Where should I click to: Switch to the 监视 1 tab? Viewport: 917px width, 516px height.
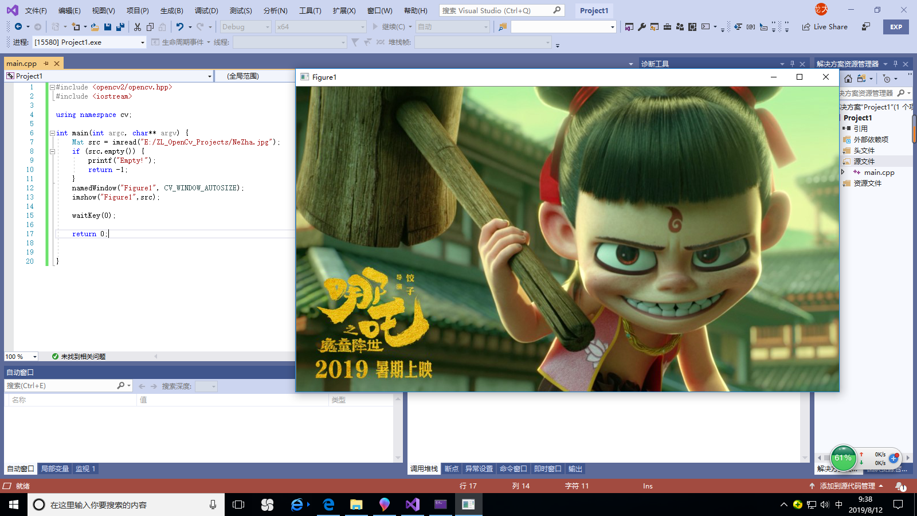tap(85, 469)
